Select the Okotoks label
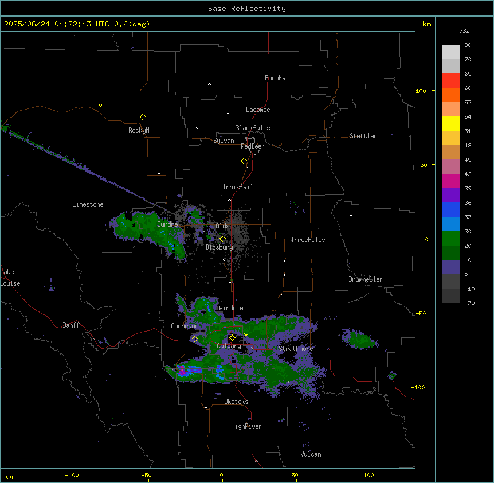 236,402
